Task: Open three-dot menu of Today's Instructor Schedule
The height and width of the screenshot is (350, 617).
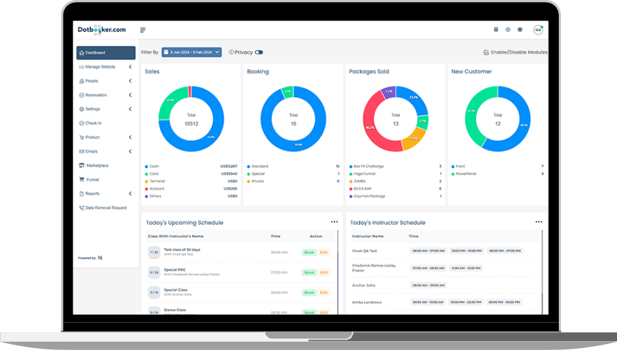Action: point(538,222)
